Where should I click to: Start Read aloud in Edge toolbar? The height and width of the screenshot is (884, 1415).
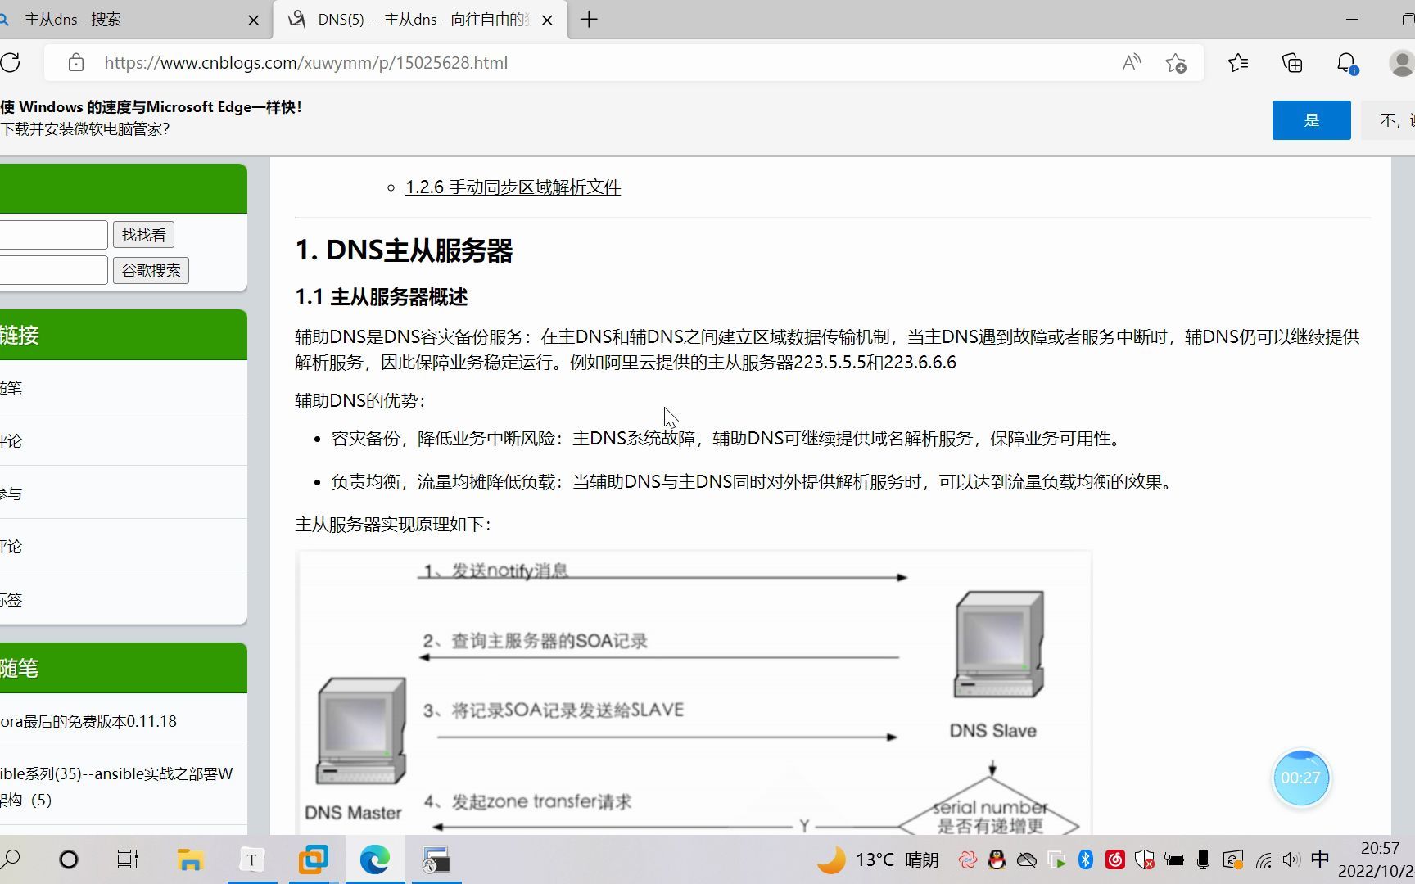[1131, 62]
